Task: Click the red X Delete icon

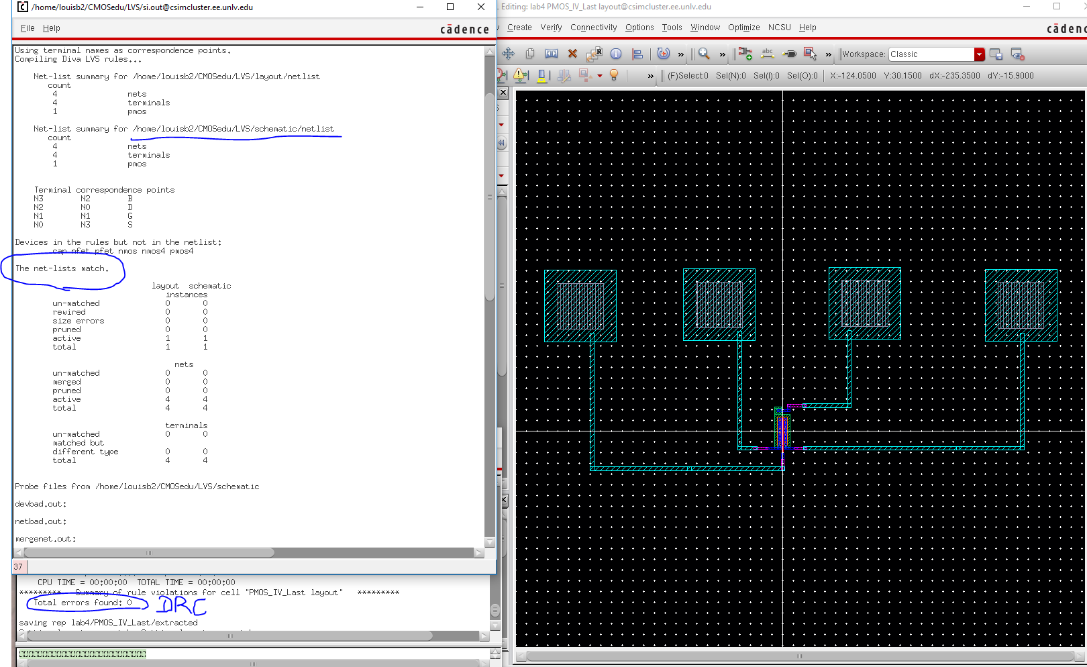Action: 572,54
